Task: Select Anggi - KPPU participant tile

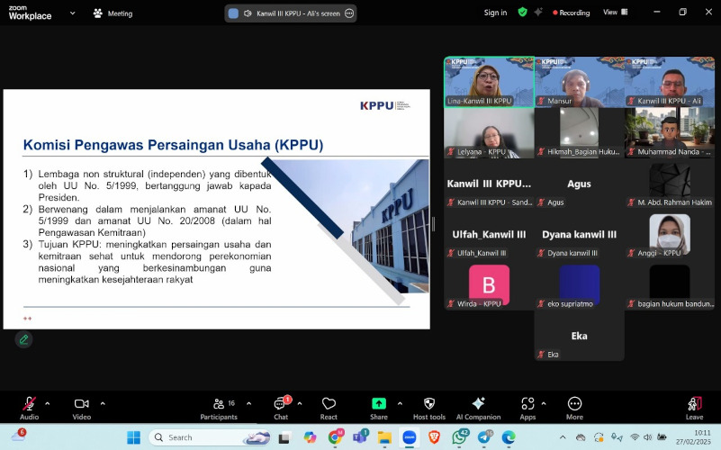Action: click(x=670, y=234)
